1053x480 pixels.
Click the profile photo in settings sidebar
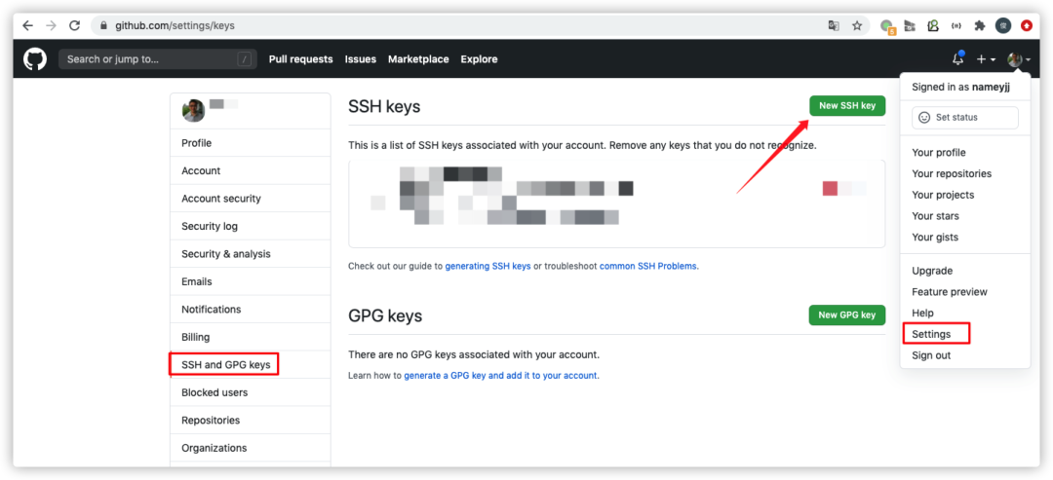coord(193,111)
